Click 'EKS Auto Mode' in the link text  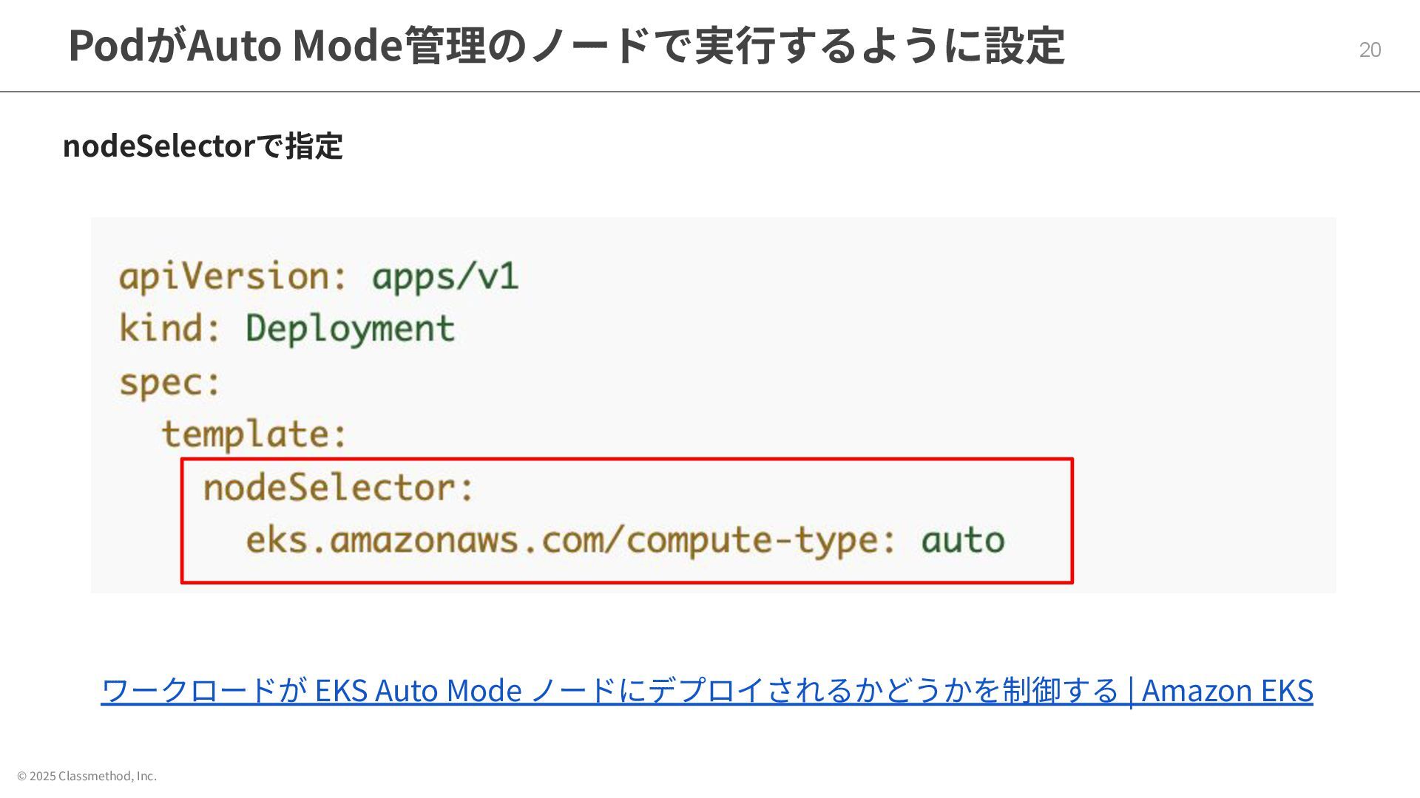[418, 690]
